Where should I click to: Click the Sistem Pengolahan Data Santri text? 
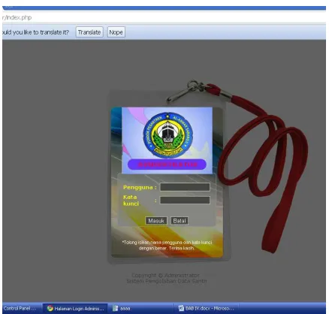point(167,281)
